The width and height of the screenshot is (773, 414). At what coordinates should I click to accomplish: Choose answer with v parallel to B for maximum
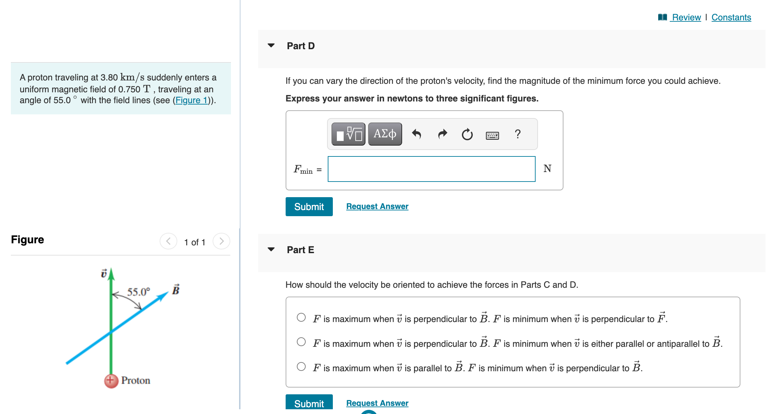[301, 367]
